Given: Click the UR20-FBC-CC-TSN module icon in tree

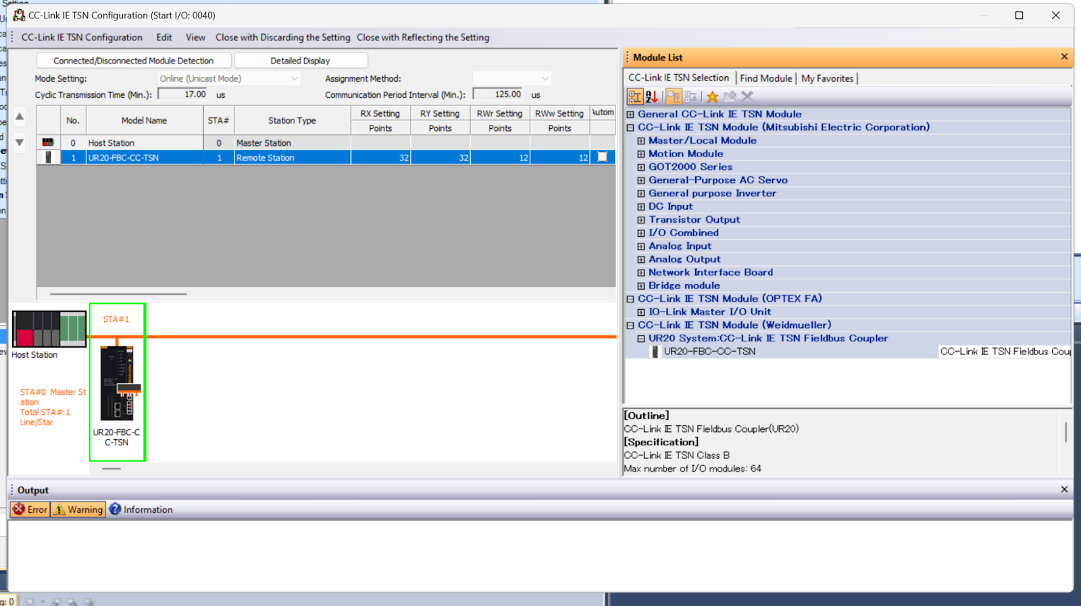Looking at the screenshot, I should [x=655, y=351].
